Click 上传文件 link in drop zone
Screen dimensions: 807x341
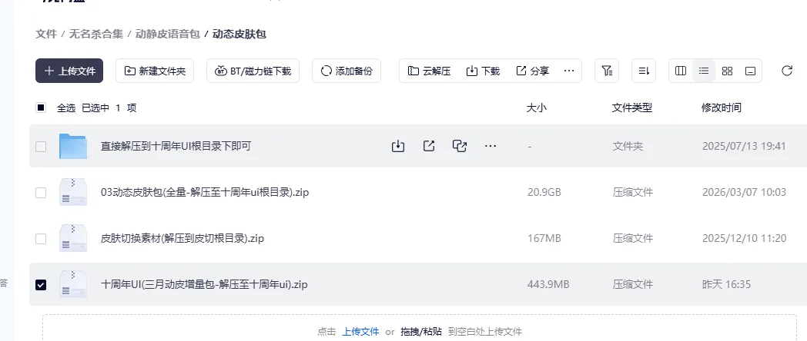(x=361, y=332)
